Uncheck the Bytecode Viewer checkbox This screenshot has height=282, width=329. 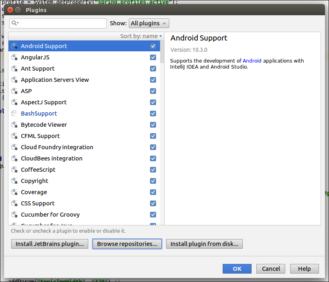(x=153, y=125)
